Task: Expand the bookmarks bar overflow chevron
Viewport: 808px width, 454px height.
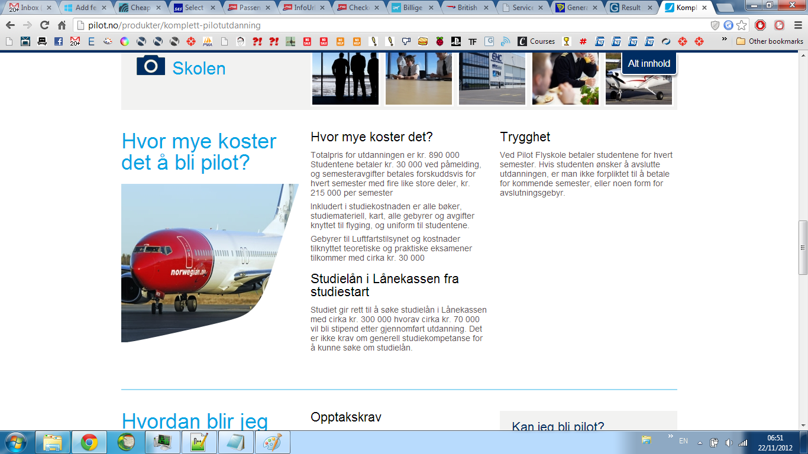Action: (725, 39)
